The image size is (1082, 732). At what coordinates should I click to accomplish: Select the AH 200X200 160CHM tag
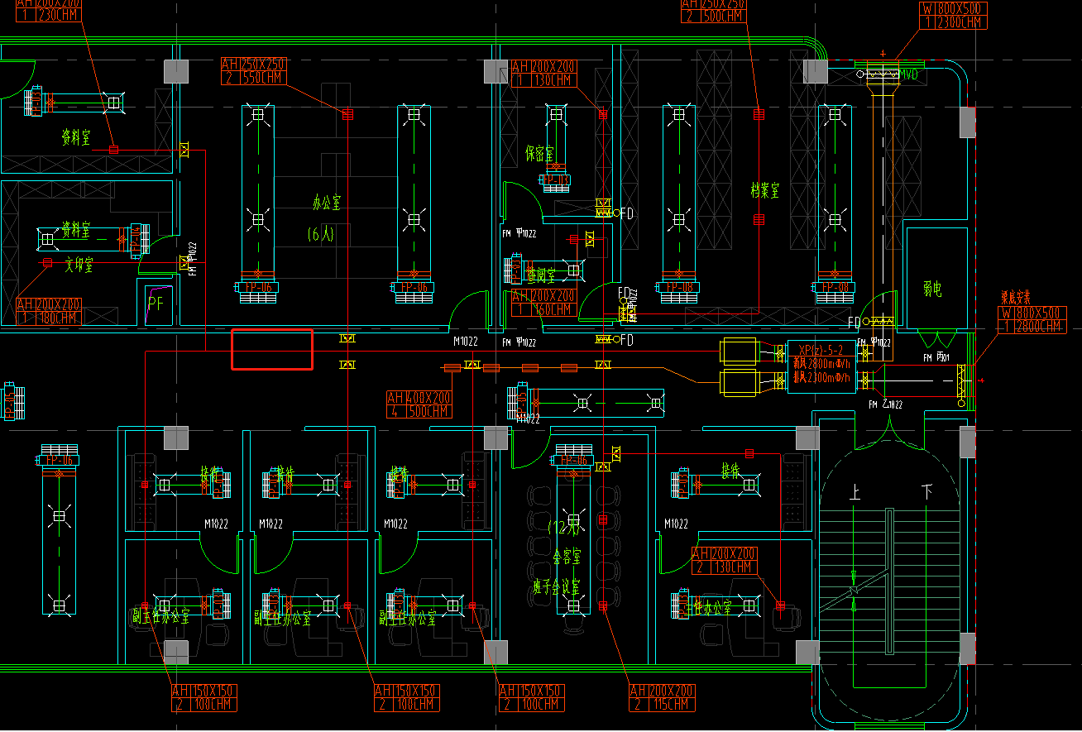coord(543,303)
